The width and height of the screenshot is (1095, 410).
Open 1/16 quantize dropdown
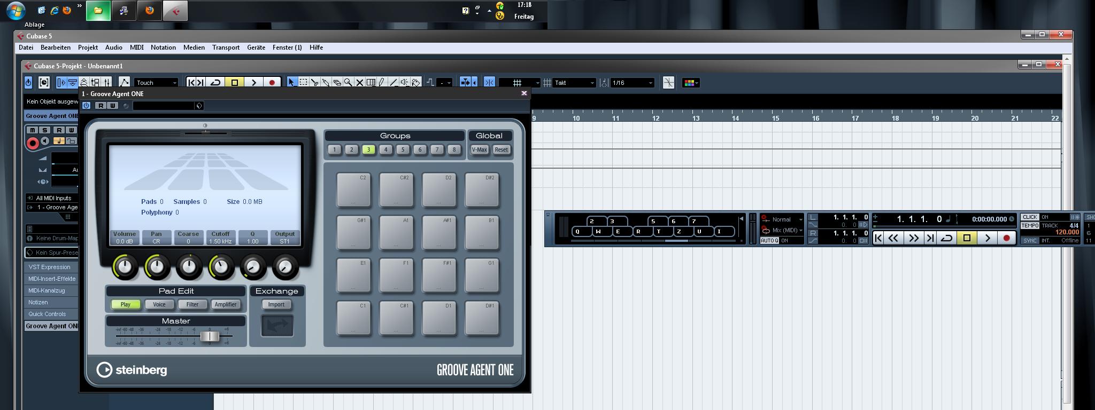click(x=633, y=83)
